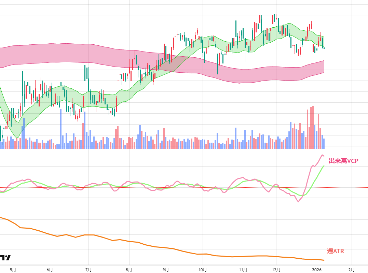
Task: Click the 6月 time axis label
Action: click(50, 270)
